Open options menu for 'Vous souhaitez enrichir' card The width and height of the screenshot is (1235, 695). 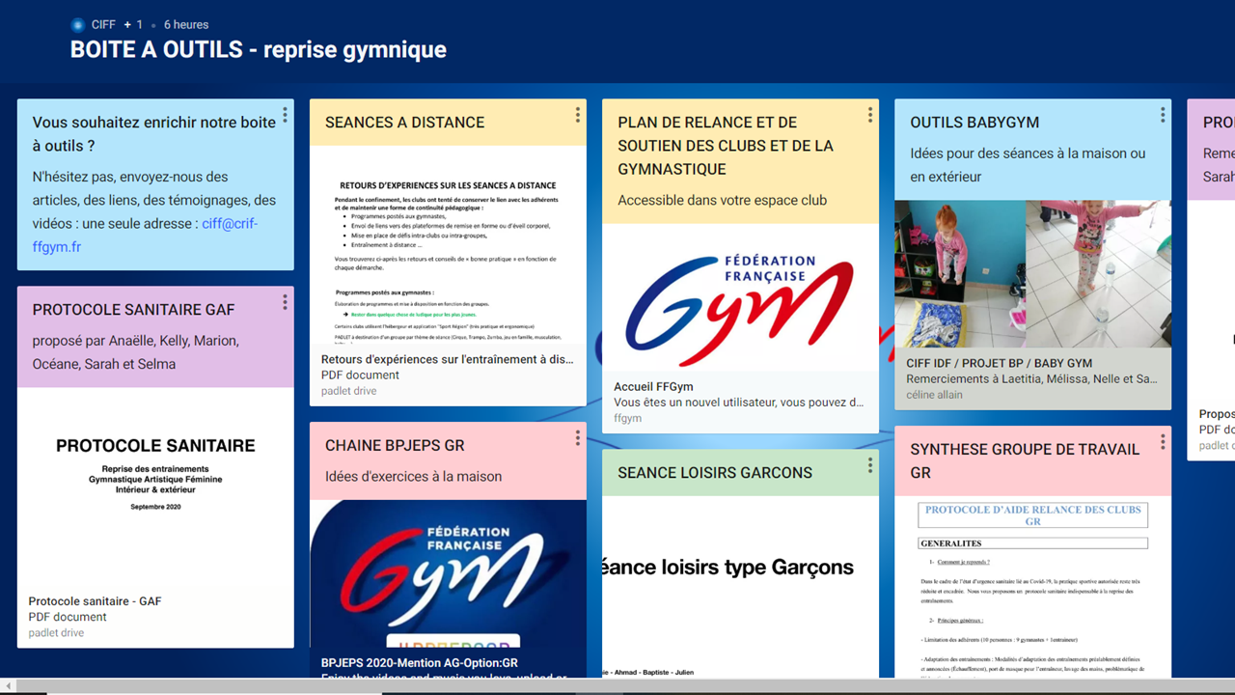(x=286, y=115)
